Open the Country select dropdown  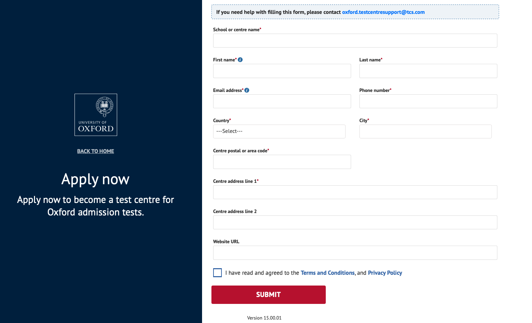(279, 131)
